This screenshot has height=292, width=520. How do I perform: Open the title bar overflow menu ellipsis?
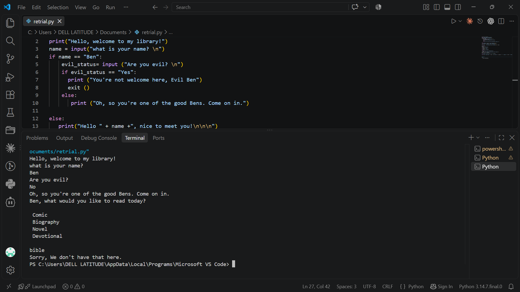pos(126,7)
